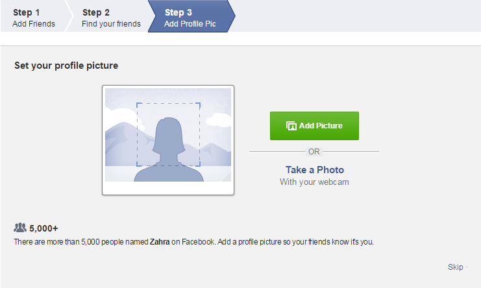This screenshot has width=481, height=288.
Task: Click the "Set your profile picture" heading
Action: coord(66,66)
